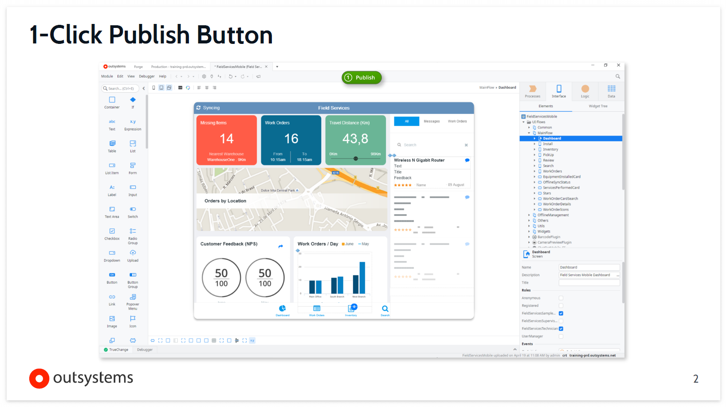
Task: Collapse the toolbox with the chevron
Action: tap(144, 88)
